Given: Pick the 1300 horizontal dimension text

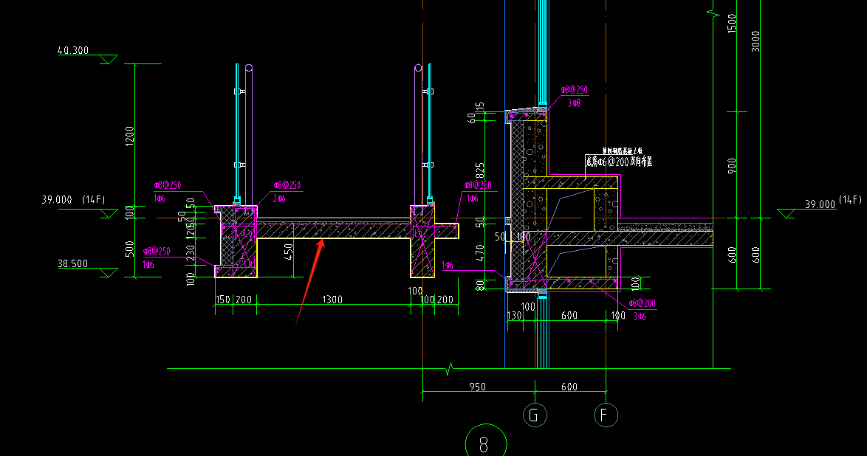Looking at the screenshot, I should point(332,300).
